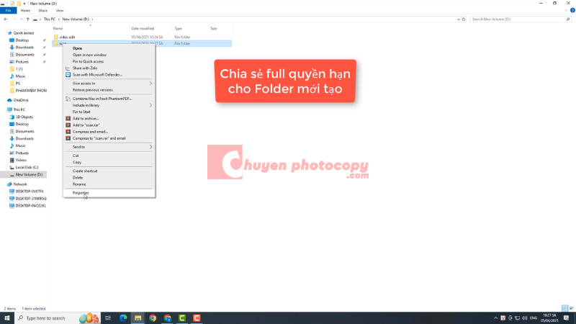Expand the Send to submenu
The width and height of the screenshot is (576, 324).
109,147
